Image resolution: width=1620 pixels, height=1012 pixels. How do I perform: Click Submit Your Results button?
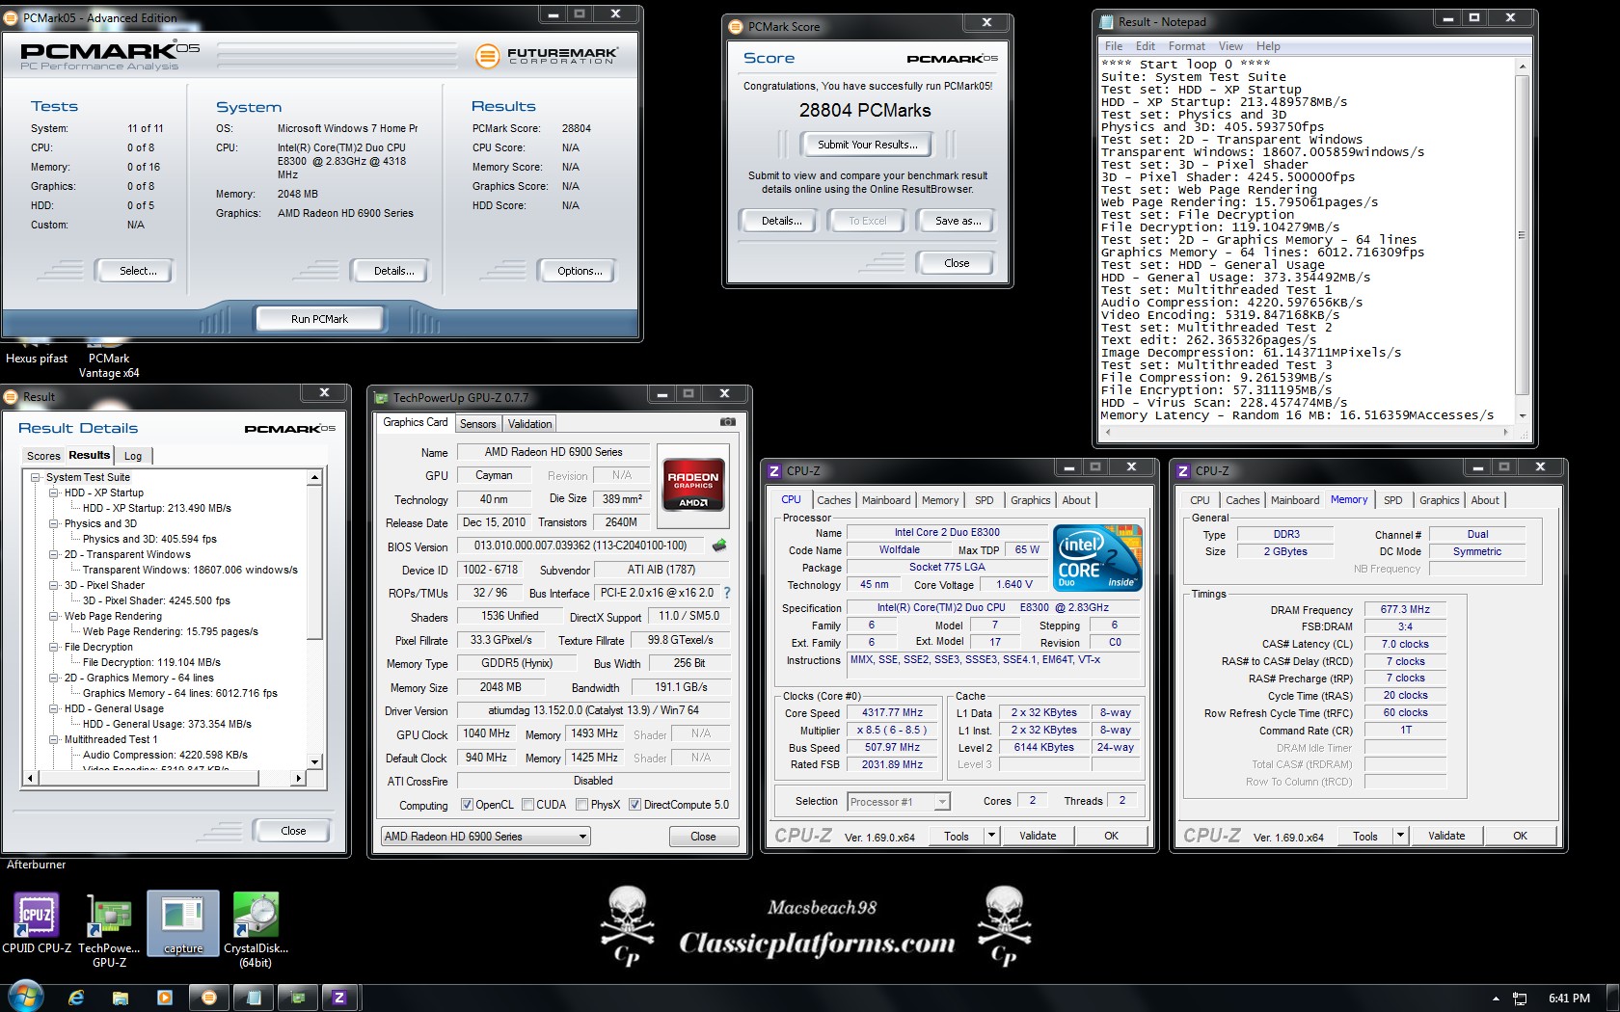click(868, 145)
